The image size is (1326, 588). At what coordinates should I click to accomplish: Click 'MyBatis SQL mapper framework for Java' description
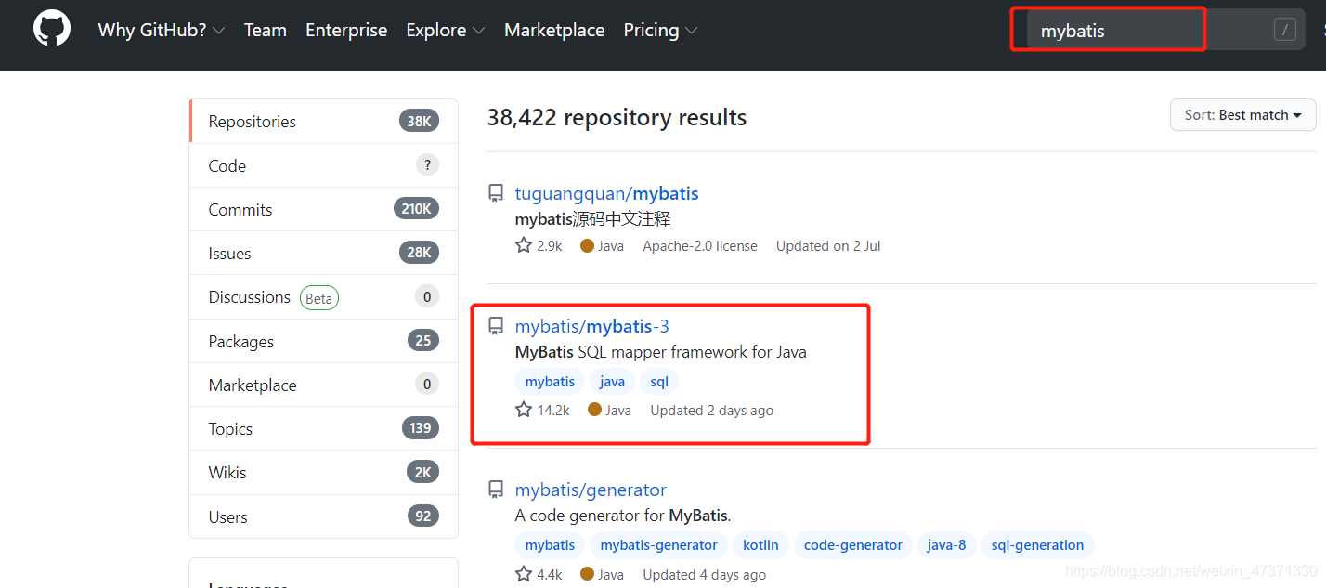click(661, 352)
